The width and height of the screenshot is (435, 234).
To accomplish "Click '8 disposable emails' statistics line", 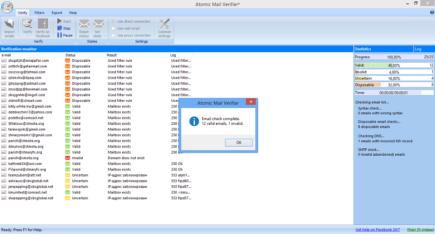I will (x=374, y=127).
